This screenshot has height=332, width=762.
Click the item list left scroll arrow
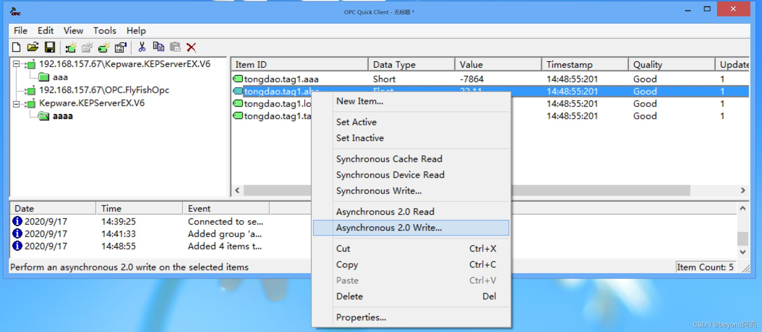(237, 190)
